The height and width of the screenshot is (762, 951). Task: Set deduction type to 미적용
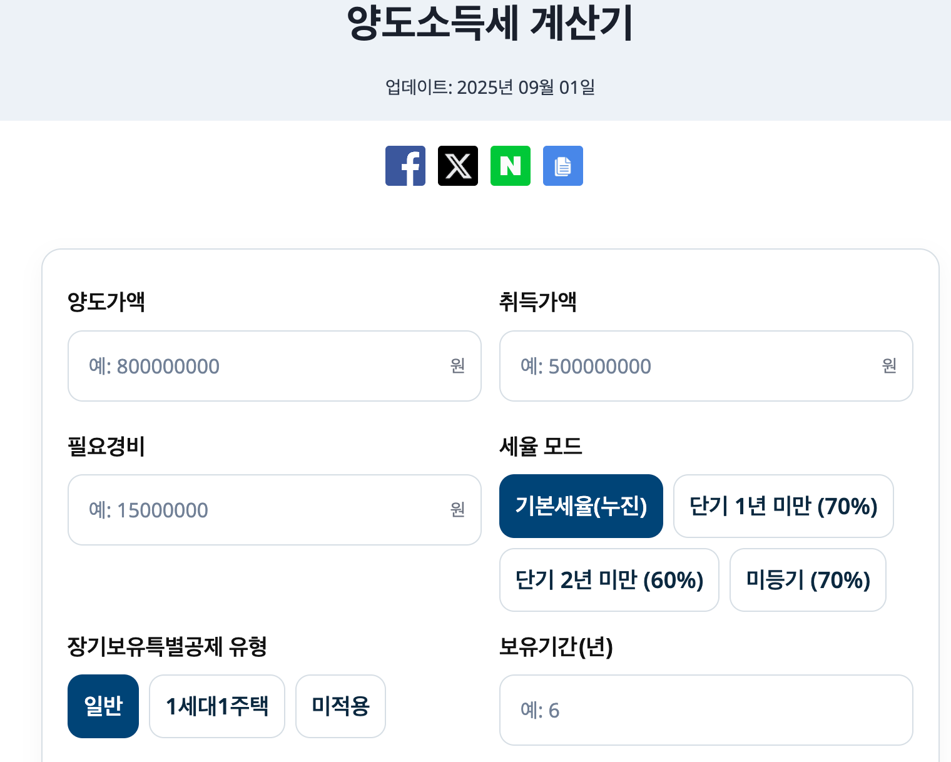click(340, 706)
